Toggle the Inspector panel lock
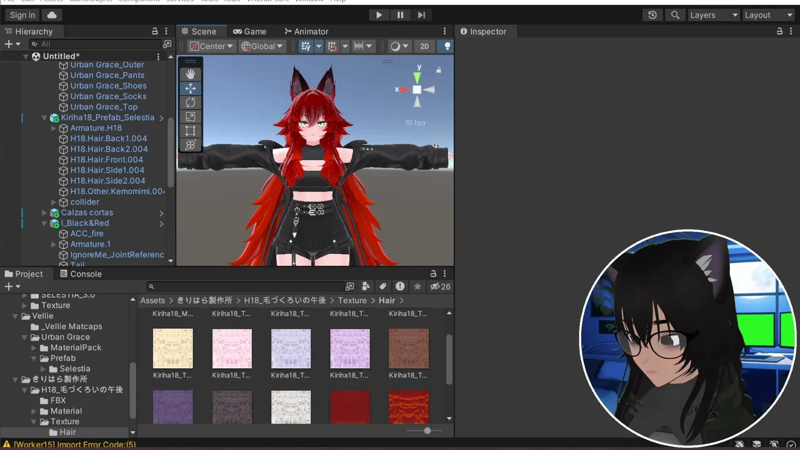Image resolution: width=800 pixels, height=450 pixels. [779, 31]
